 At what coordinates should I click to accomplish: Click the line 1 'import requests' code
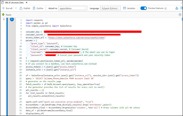34,20
